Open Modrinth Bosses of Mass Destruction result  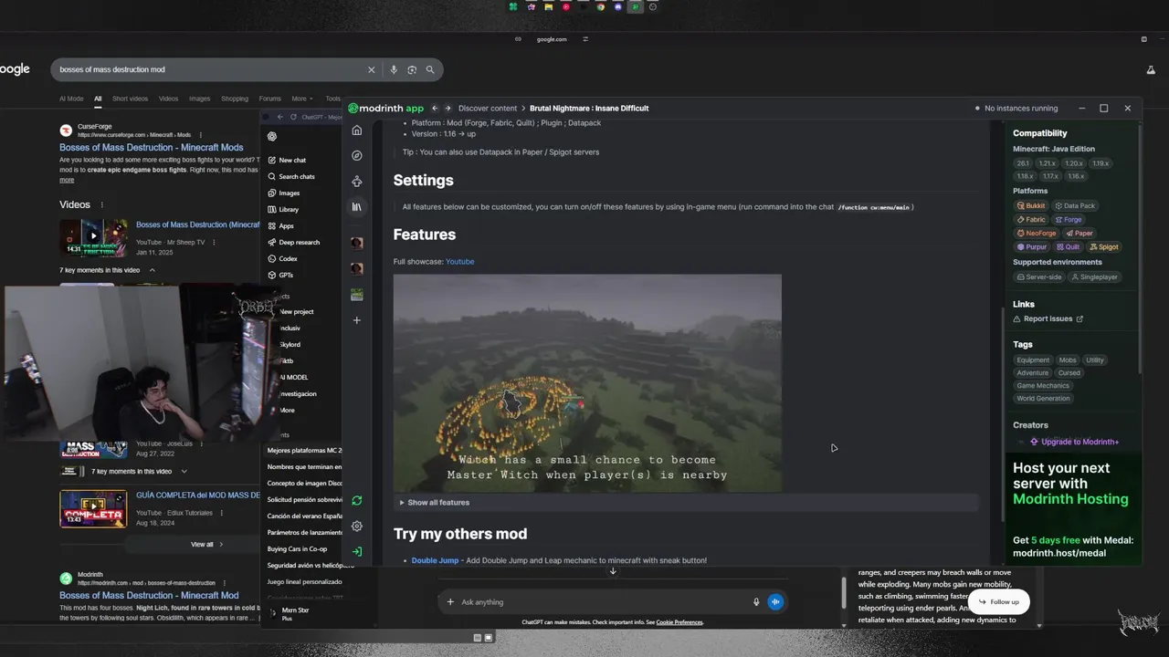click(149, 596)
